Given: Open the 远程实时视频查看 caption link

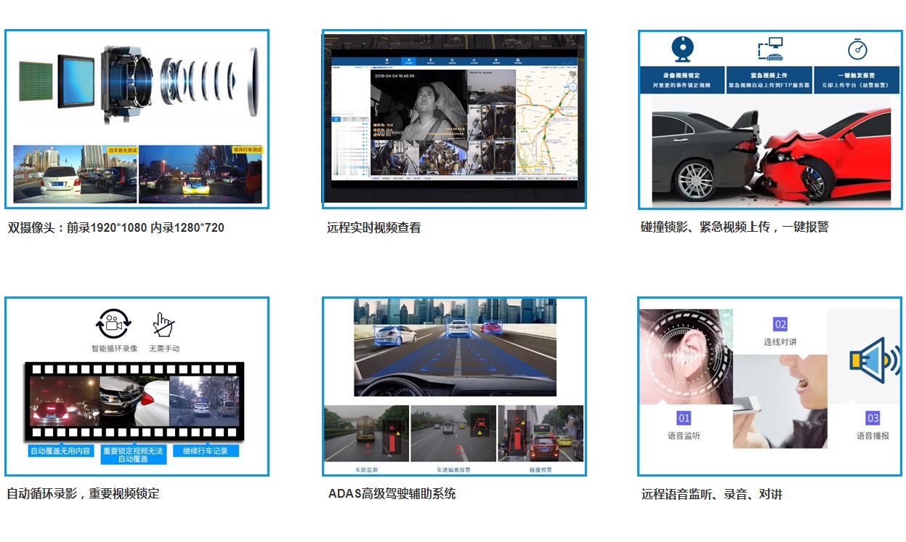Looking at the screenshot, I should [x=373, y=227].
